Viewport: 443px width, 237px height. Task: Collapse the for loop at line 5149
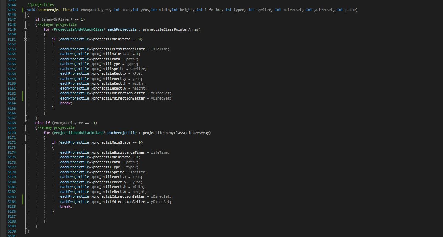25,30
